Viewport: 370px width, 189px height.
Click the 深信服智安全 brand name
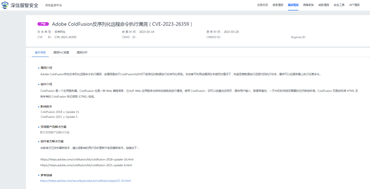click(24, 5)
